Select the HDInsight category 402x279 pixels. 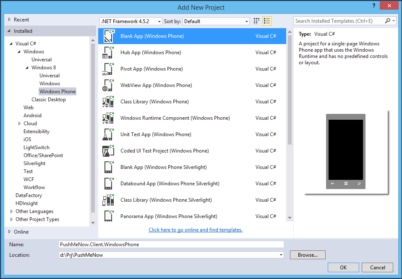coord(27,203)
